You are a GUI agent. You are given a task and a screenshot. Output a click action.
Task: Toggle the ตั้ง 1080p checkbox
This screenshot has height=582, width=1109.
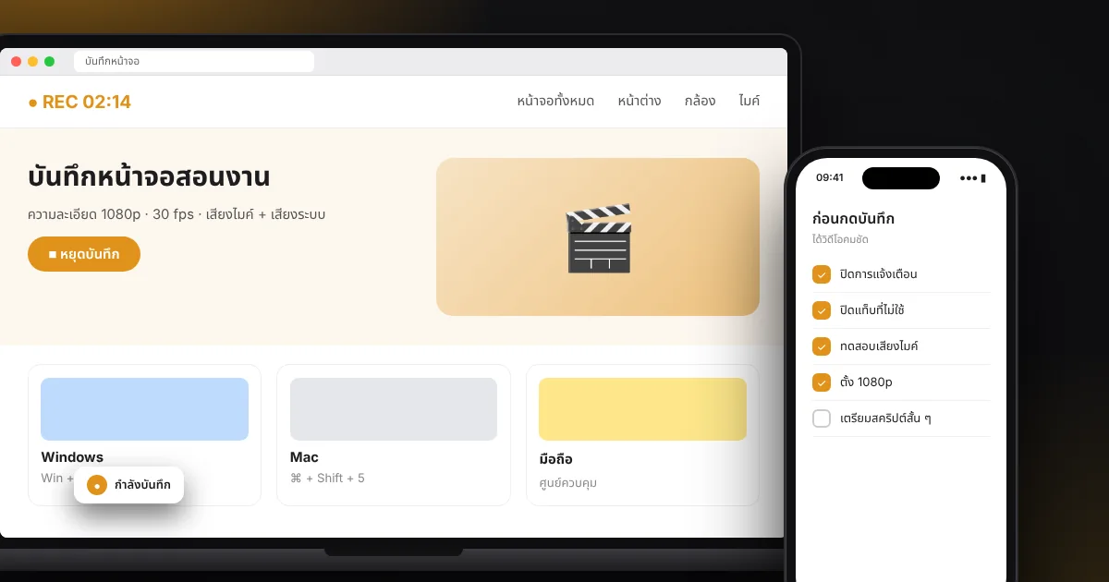point(822,382)
